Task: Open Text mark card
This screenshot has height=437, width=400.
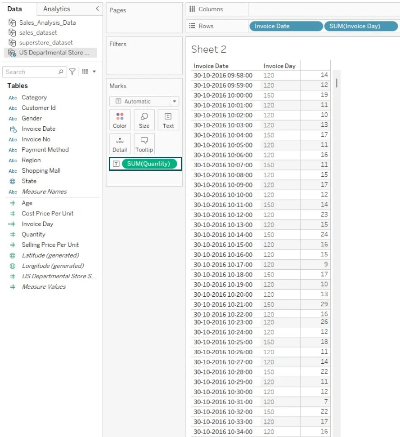Action: click(x=168, y=120)
